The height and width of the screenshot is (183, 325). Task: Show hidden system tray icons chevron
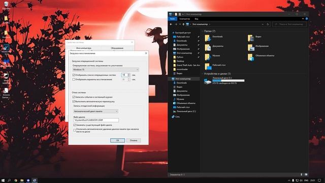tap(289, 180)
